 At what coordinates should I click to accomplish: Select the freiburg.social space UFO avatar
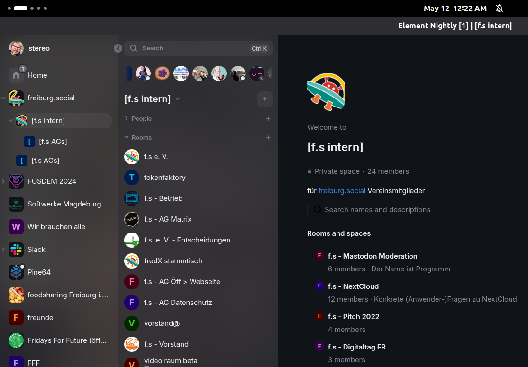(x=16, y=98)
